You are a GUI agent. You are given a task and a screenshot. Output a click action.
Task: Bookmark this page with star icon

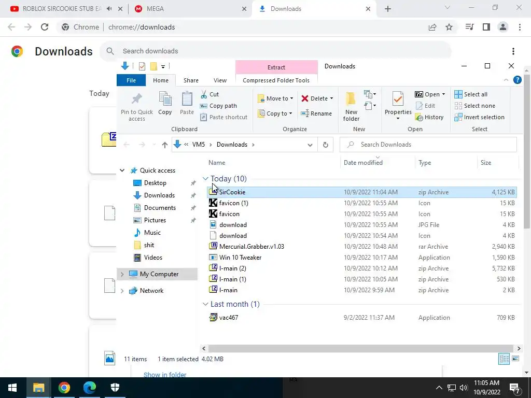point(449,27)
